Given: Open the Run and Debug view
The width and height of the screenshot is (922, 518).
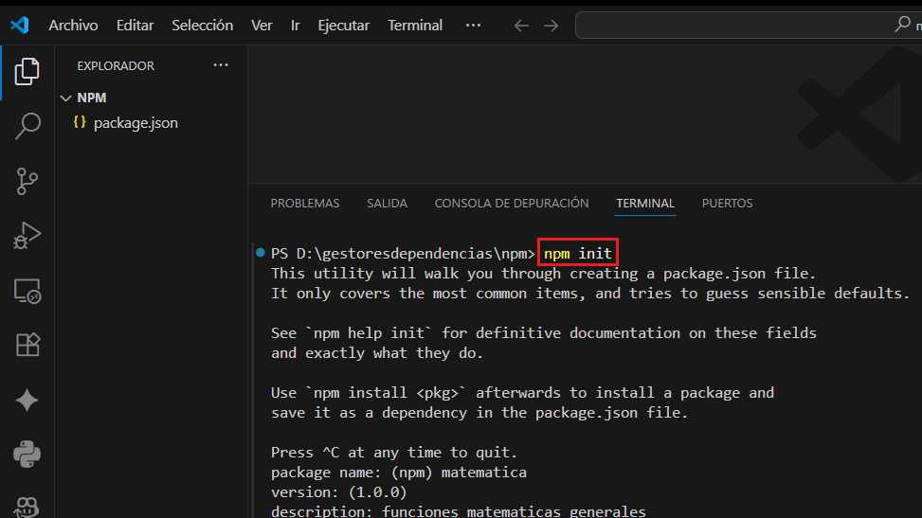Looking at the screenshot, I should [x=27, y=235].
